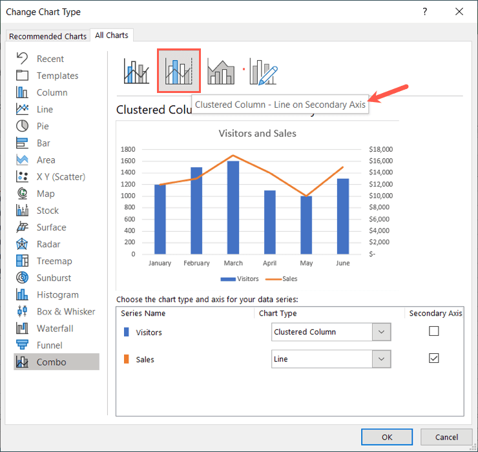Image resolution: width=478 pixels, height=452 pixels.
Task: Click the June axis label in preview
Action: pos(342,263)
